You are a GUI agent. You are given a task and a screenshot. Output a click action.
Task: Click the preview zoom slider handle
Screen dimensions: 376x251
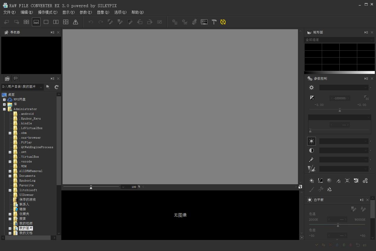tap(91, 187)
